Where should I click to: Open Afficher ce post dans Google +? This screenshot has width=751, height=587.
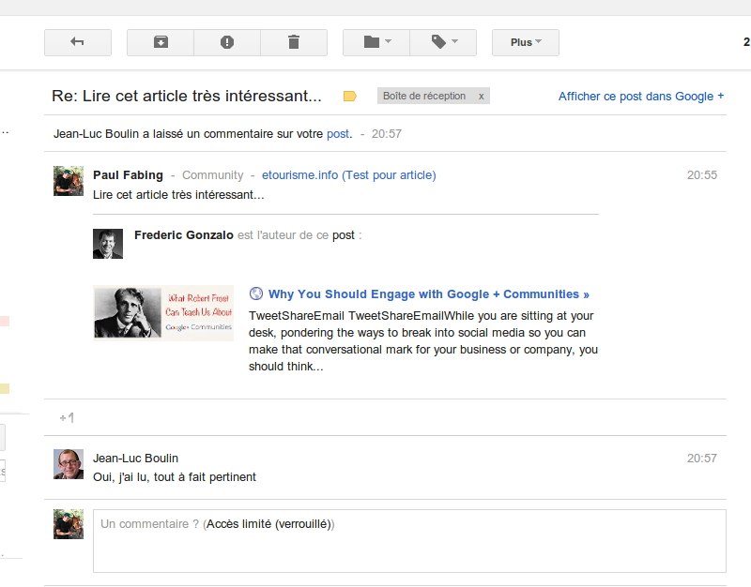point(641,97)
